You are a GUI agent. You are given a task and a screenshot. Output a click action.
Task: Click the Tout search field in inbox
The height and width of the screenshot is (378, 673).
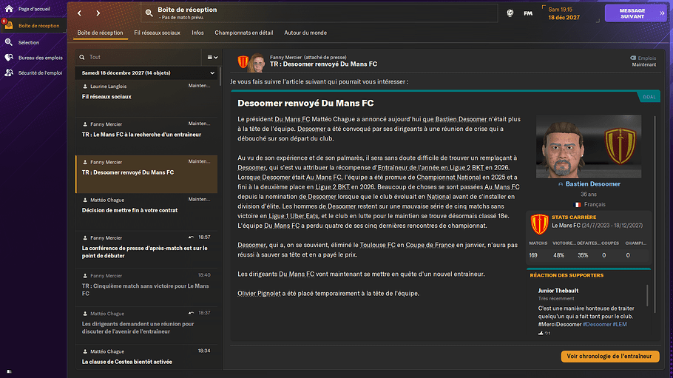tap(141, 57)
